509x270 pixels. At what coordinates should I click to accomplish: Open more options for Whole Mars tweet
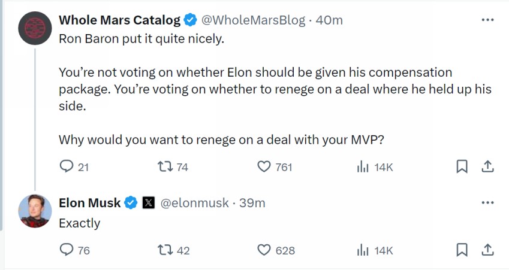coord(487,20)
